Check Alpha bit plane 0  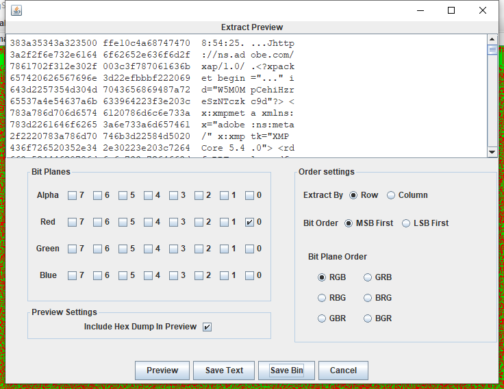click(x=249, y=195)
